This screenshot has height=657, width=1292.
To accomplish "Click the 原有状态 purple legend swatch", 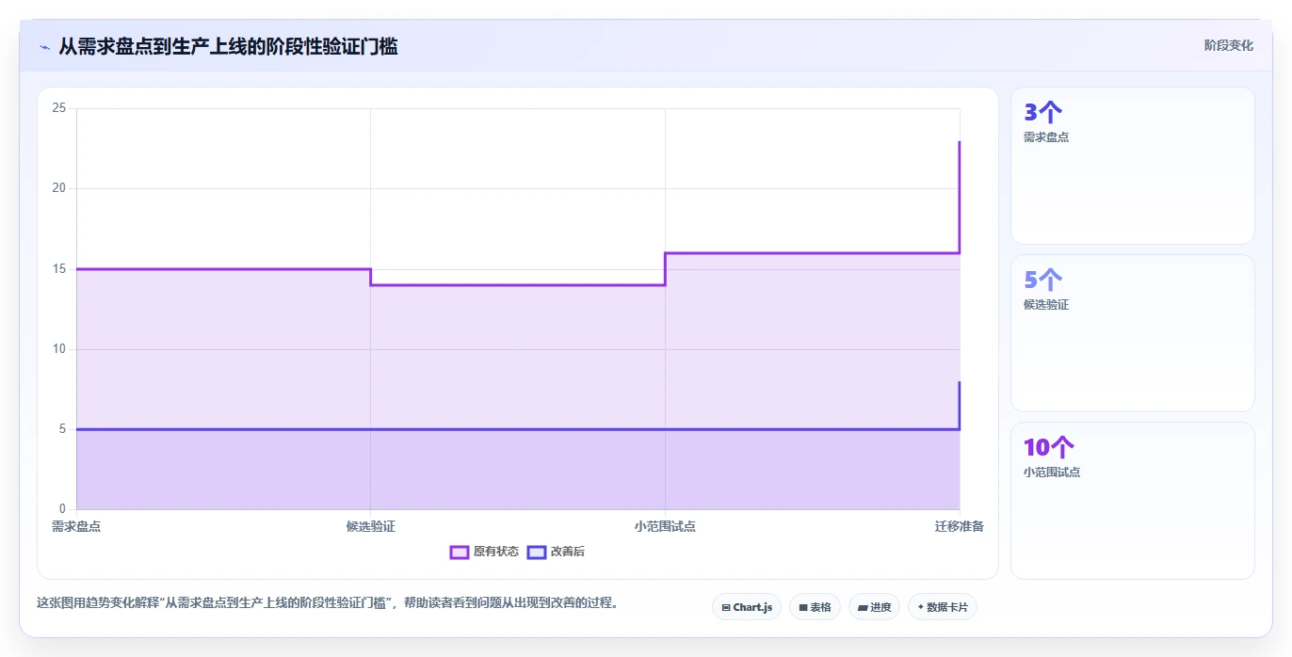I will (460, 552).
